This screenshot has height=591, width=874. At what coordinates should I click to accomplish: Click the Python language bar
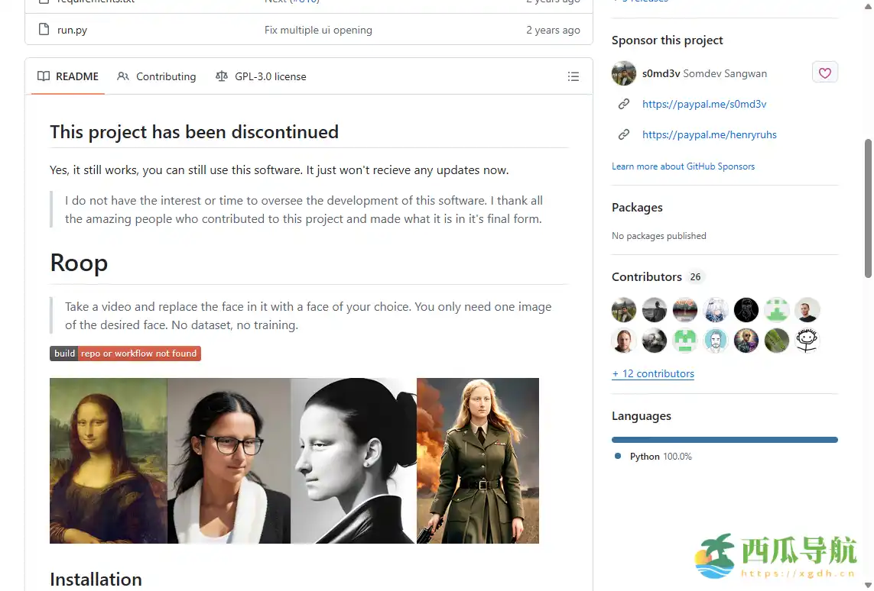pyautogui.click(x=725, y=440)
